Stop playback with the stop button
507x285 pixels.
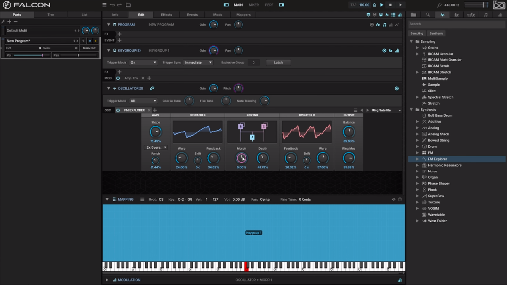pyautogui.click(x=390, y=5)
